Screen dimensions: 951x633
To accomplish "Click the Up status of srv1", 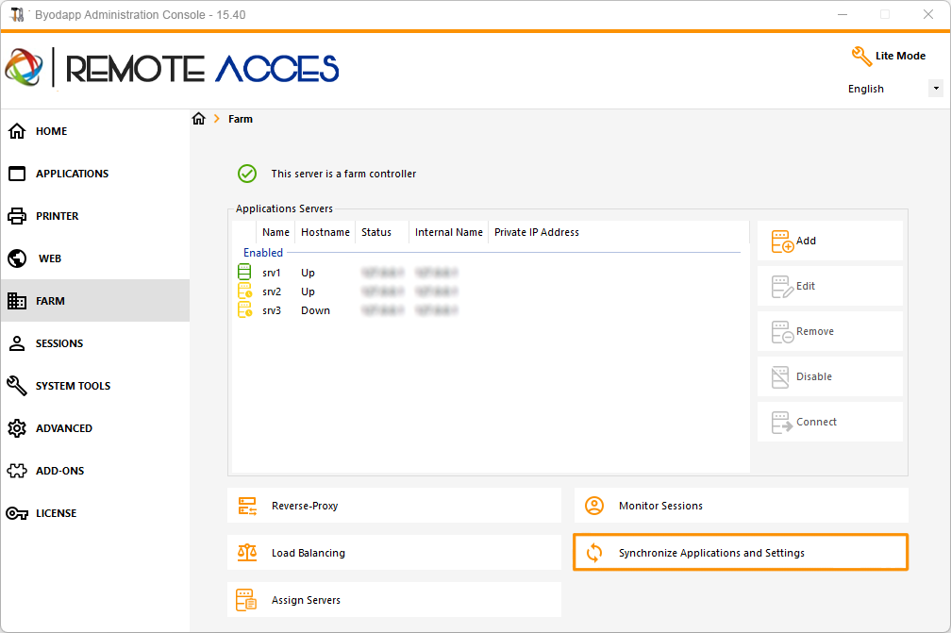I will pyautogui.click(x=309, y=273).
